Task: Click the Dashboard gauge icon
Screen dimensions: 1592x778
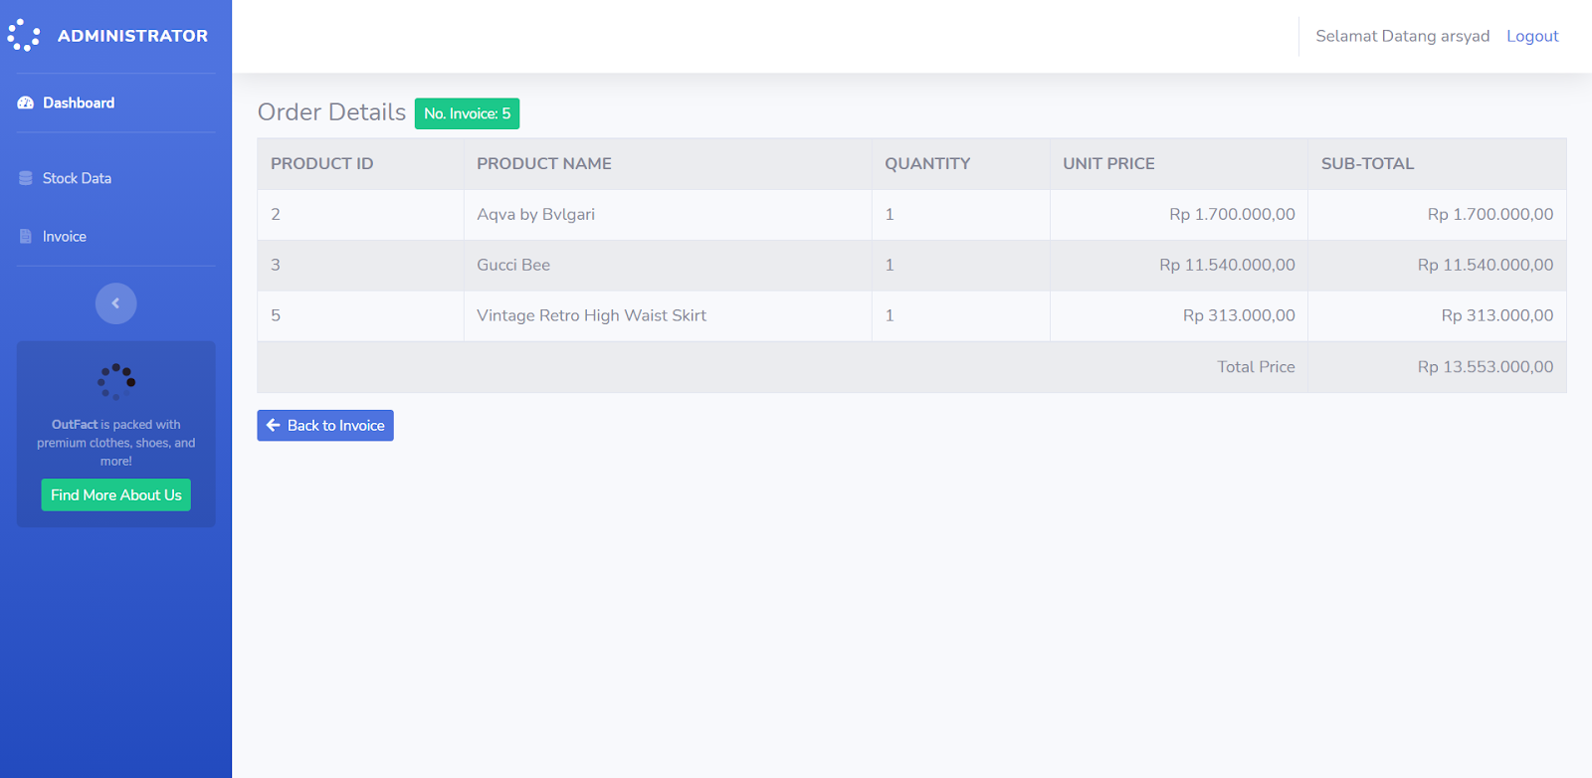Action: [26, 102]
